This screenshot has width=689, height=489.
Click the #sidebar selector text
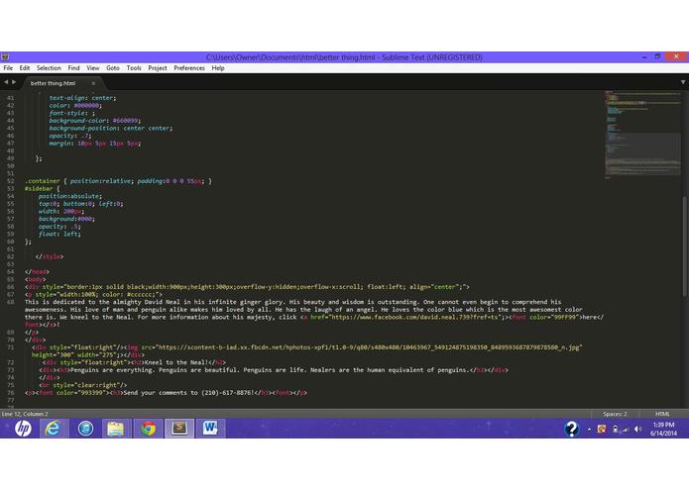coord(39,189)
